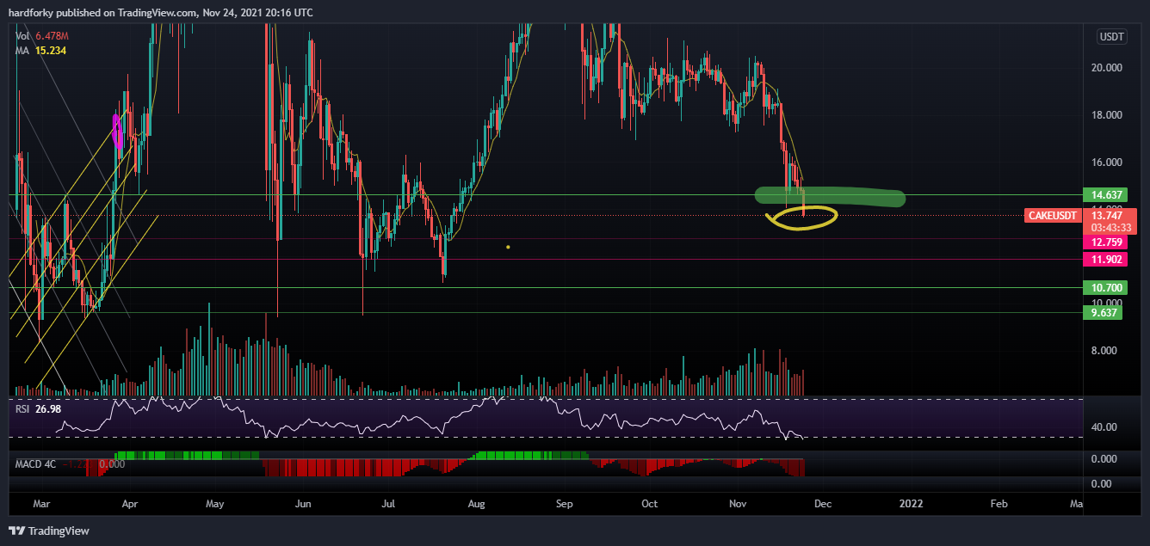The height and width of the screenshot is (546, 1150).
Task: Click the Oct label on time axis
Action: [x=650, y=505]
